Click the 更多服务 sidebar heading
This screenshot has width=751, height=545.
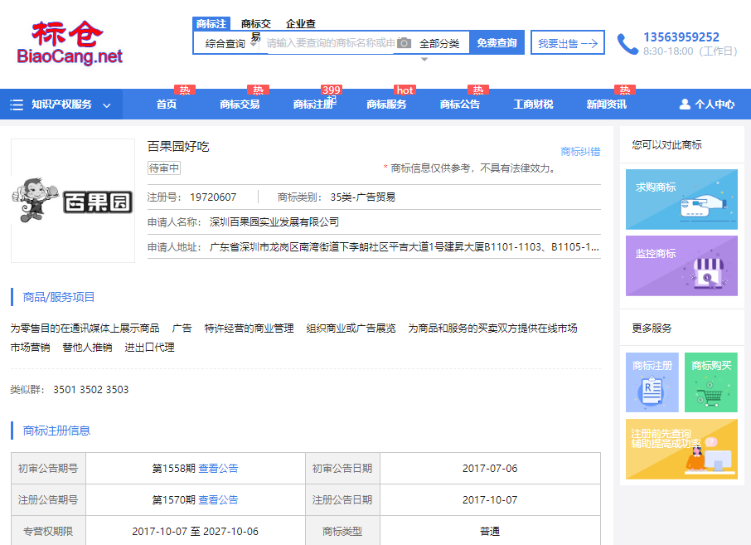(652, 328)
